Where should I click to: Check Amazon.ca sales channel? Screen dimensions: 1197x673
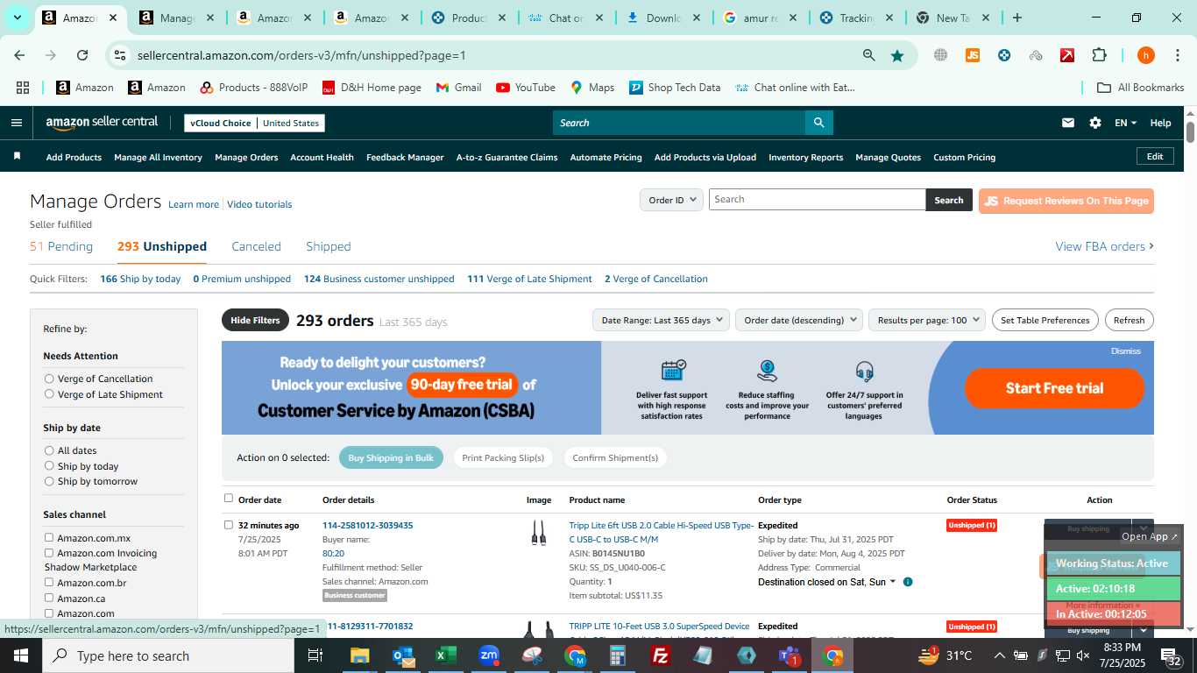49,598
